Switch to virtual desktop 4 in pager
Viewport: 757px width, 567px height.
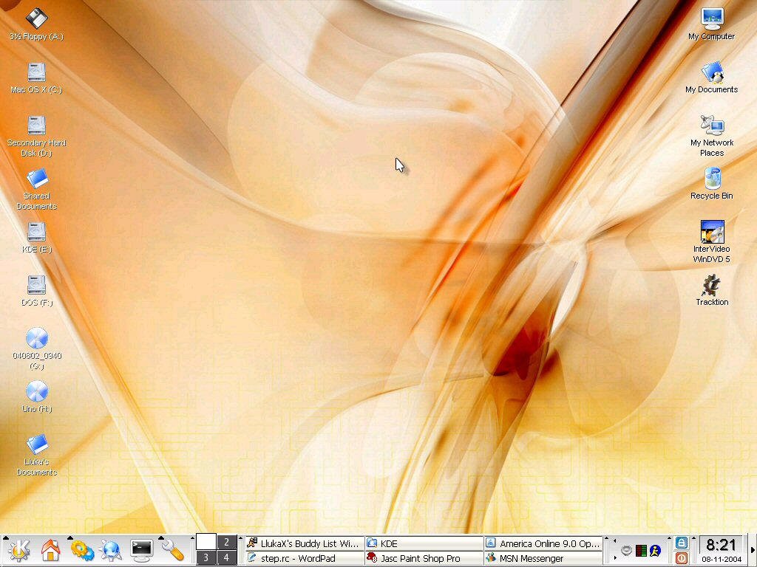(x=226, y=558)
